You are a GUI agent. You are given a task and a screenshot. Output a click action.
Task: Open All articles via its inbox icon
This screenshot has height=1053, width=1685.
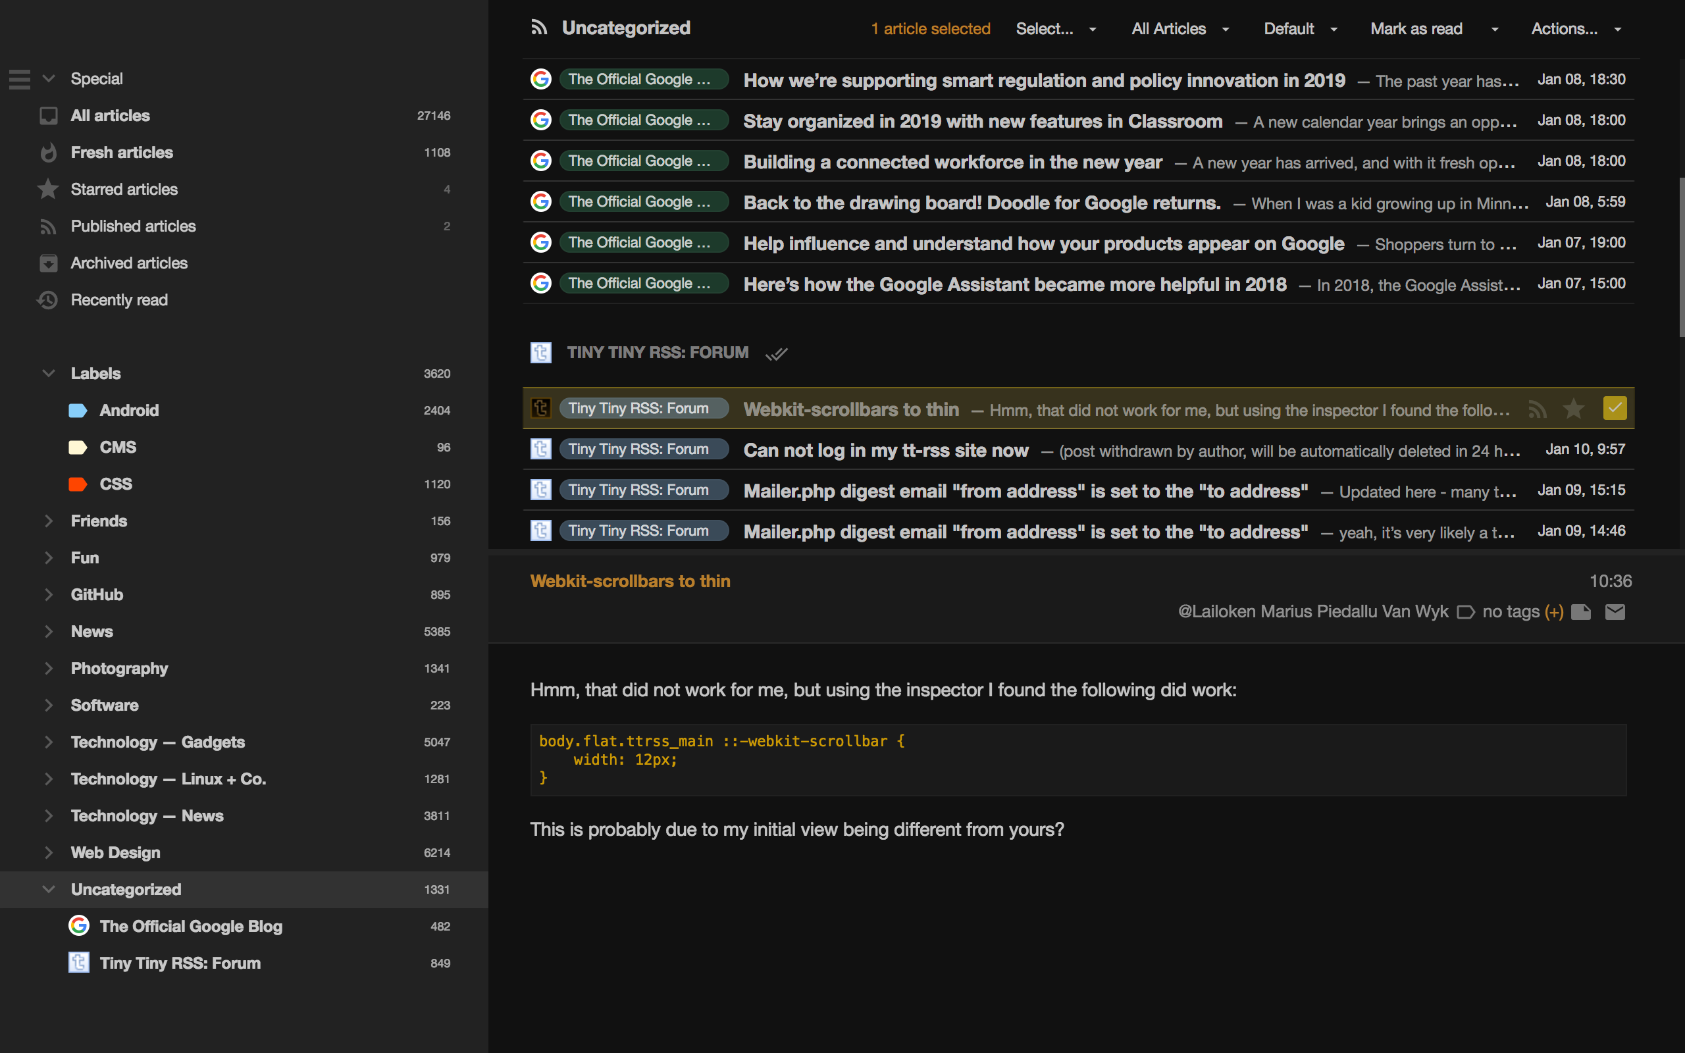click(x=48, y=116)
